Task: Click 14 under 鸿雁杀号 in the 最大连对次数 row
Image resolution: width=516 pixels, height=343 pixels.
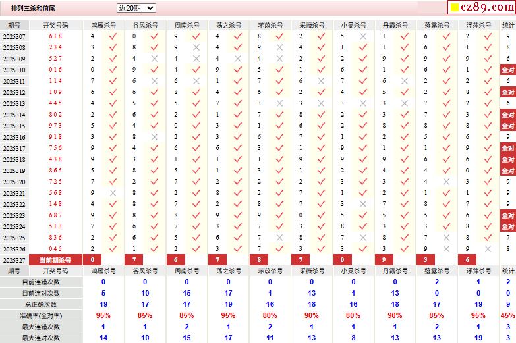Action: (x=103, y=338)
